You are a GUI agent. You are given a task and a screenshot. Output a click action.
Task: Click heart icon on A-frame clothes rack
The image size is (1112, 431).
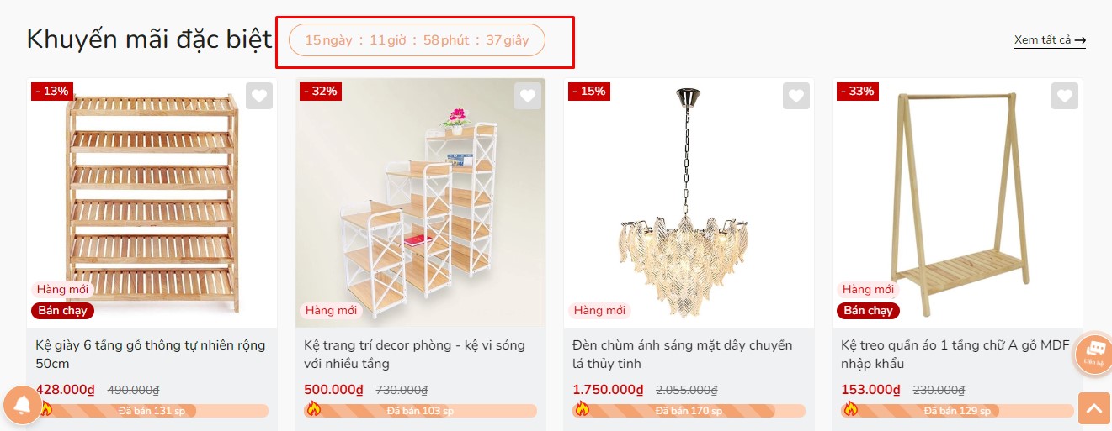pos(1065,96)
